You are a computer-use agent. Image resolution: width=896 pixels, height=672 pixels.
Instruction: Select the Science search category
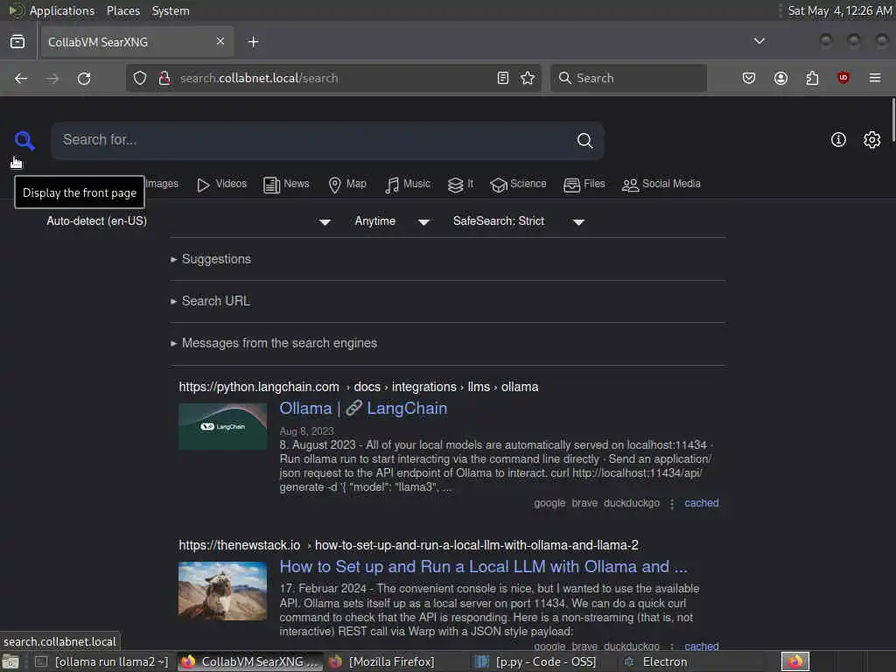click(x=518, y=184)
